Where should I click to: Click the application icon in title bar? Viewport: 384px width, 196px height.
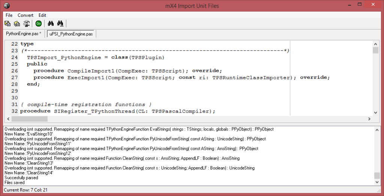[x=7, y=6]
